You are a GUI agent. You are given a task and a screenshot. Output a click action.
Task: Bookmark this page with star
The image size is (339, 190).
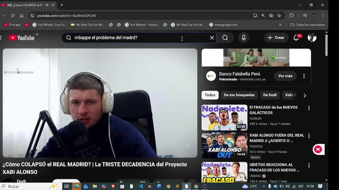(x=279, y=16)
